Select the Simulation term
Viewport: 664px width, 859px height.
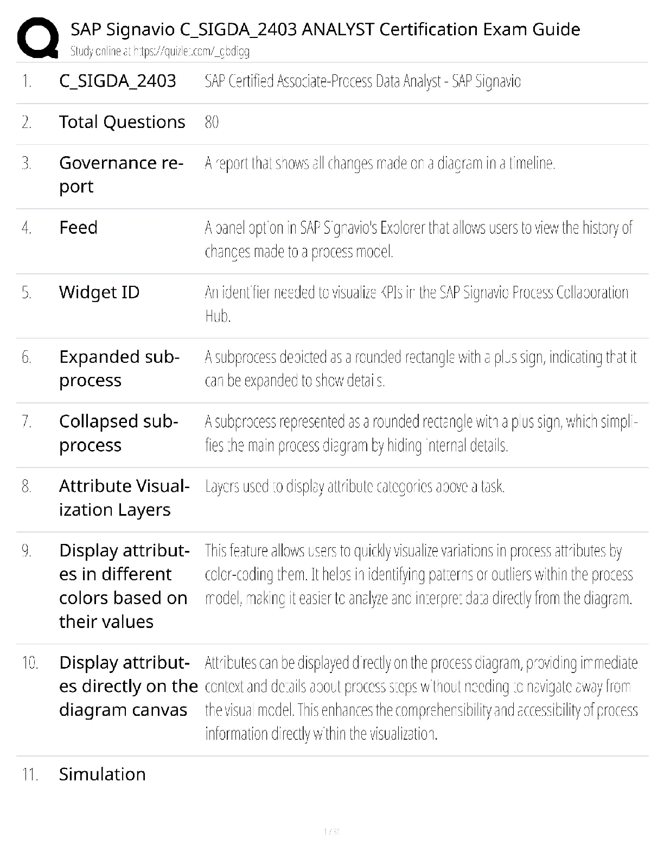[x=102, y=774]
